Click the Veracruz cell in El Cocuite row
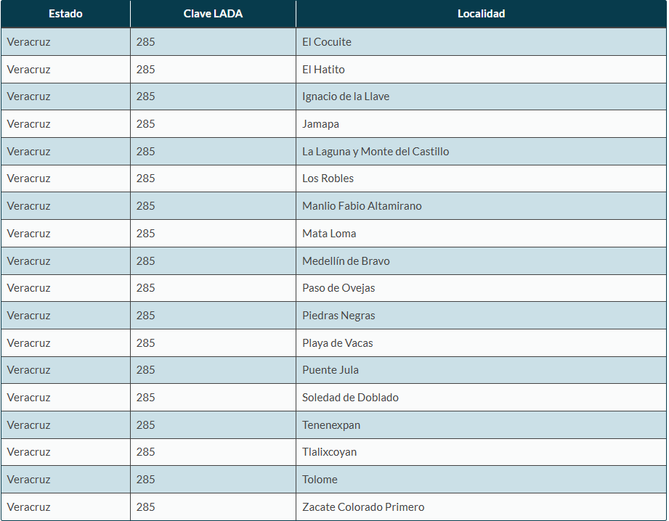This screenshot has height=521, width=669. tap(65, 42)
